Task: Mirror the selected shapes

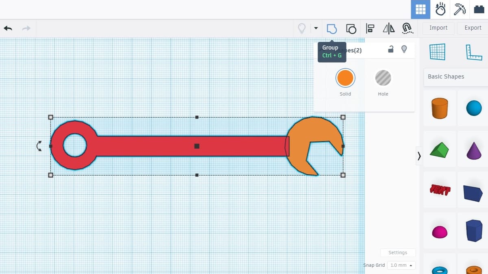Action: [x=389, y=28]
